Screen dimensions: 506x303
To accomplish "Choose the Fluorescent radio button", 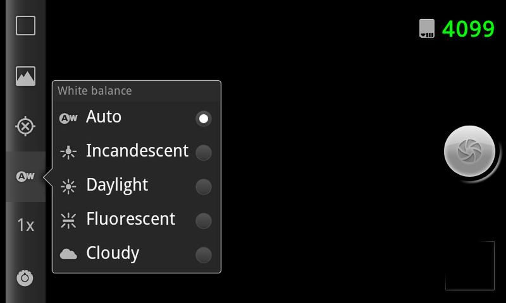I will coord(203,220).
